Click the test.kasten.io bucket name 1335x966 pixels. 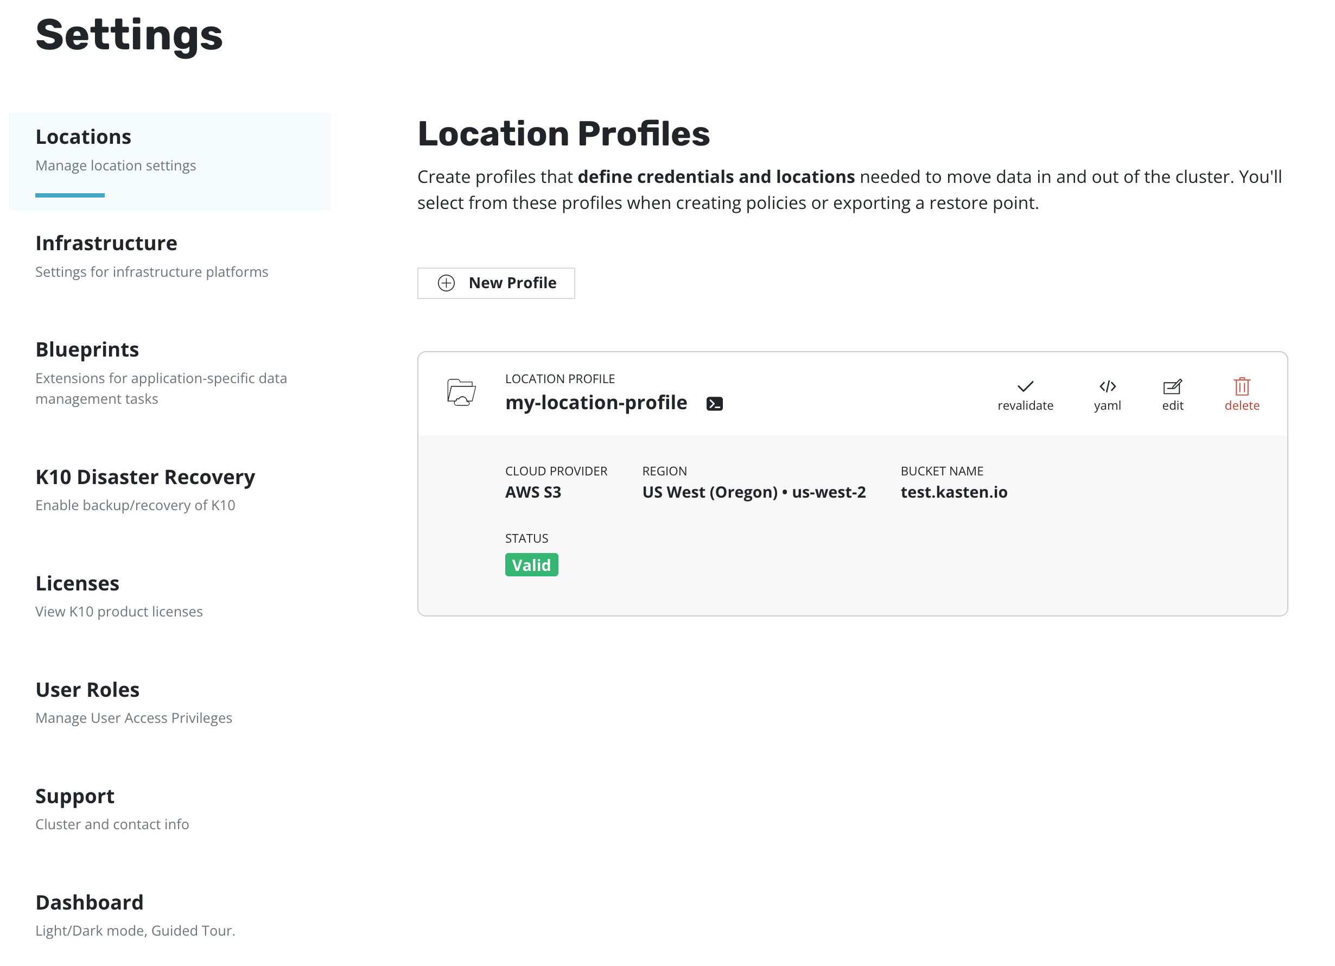(953, 492)
